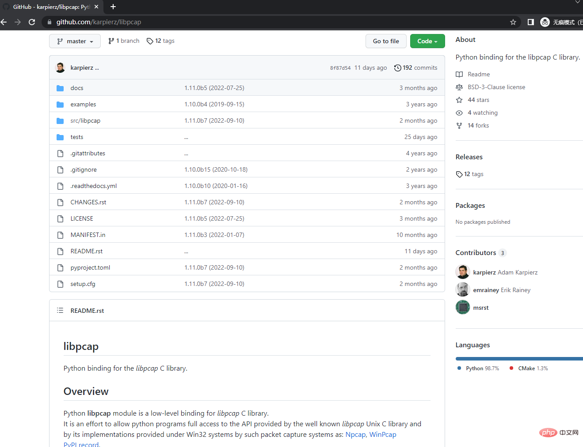Click the commit history clock icon
This screenshot has height=447, width=583.
tap(398, 68)
